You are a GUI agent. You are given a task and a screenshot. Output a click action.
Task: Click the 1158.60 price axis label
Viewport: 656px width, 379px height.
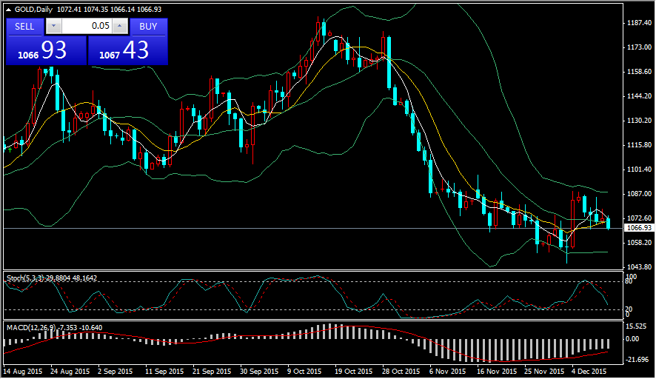[639, 72]
